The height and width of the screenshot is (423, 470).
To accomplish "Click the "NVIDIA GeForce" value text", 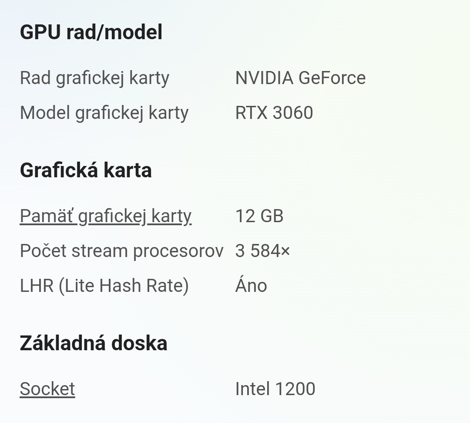I will click(x=300, y=77).
